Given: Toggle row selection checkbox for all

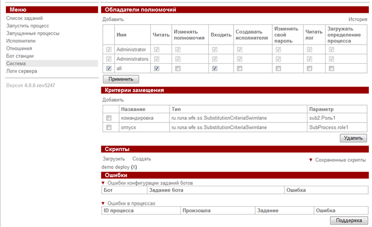Looking at the screenshot, I should point(109,68).
